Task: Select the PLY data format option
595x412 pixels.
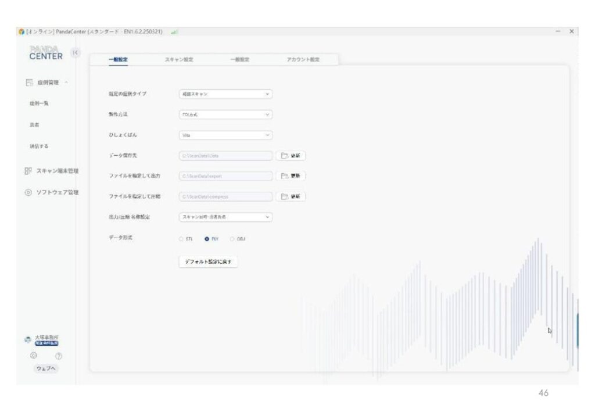Action: 206,239
